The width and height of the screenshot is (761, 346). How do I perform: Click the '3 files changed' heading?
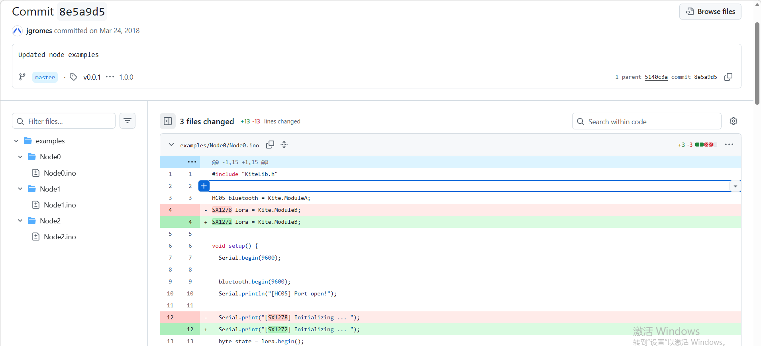207,121
